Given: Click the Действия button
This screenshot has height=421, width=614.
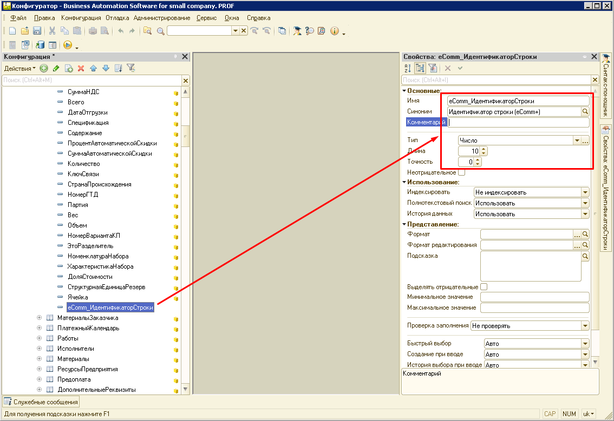Looking at the screenshot, I should pyautogui.click(x=19, y=68).
